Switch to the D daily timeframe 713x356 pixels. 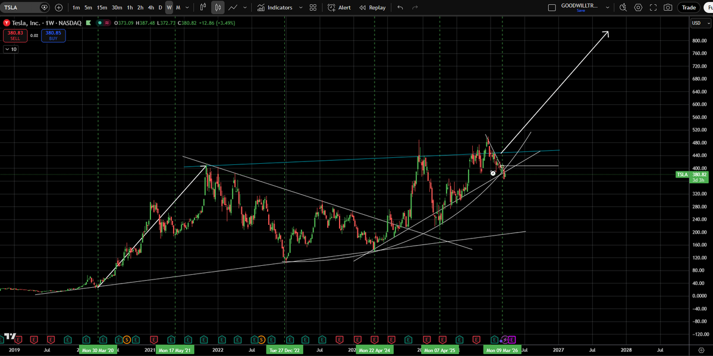point(160,7)
